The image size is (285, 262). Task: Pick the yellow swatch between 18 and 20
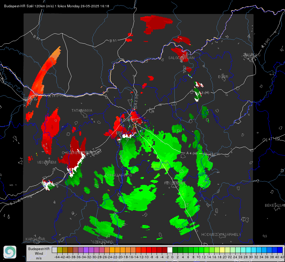point(222,250)
